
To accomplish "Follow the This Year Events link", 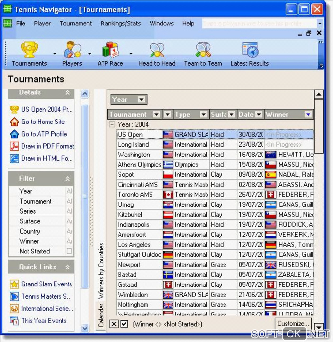I will coord(44,321).
